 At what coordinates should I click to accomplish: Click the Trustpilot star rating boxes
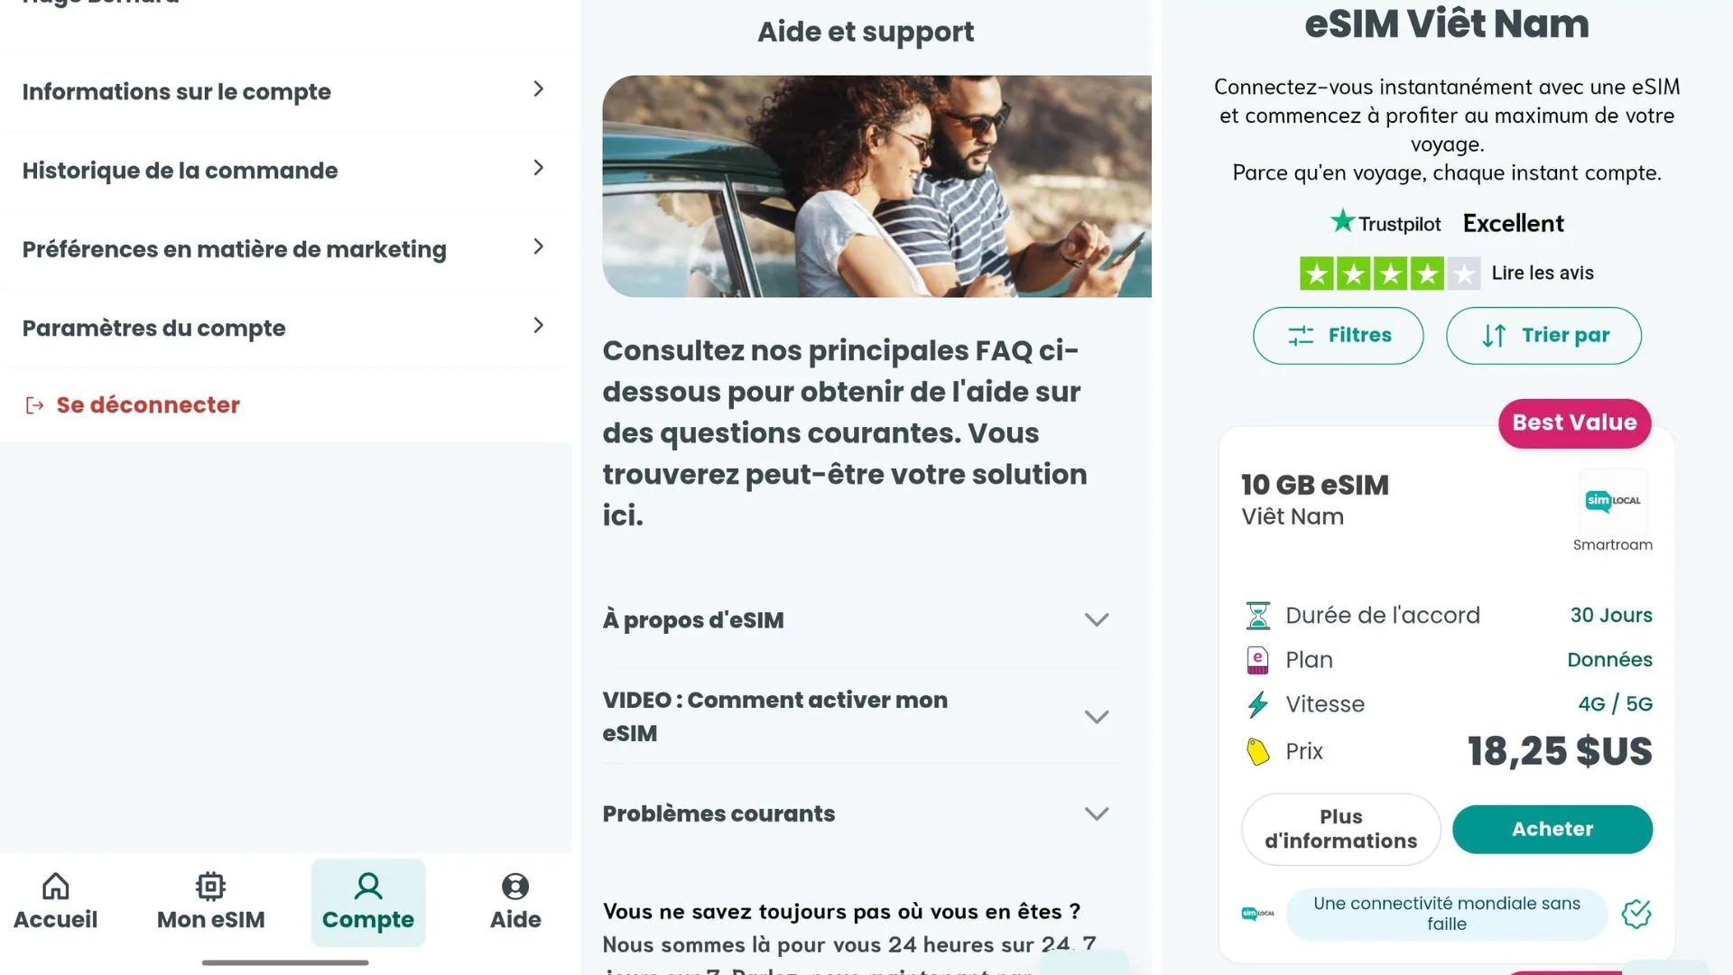point(1389,274)
